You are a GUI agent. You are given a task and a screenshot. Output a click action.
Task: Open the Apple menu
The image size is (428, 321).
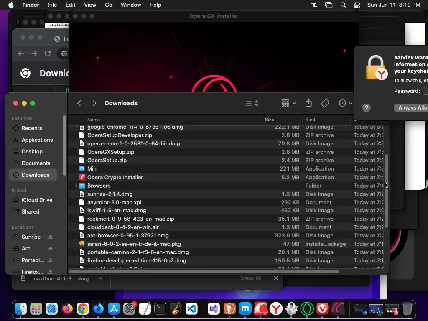click(x=11, y=5)
